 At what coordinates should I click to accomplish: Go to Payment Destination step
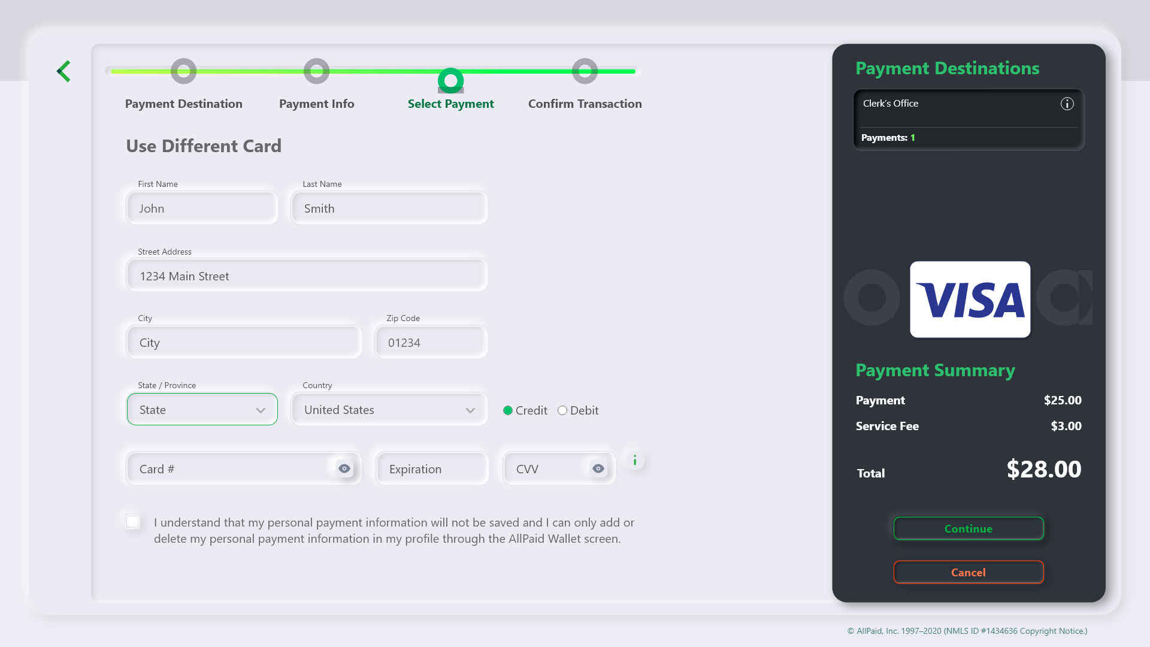point(183,71)
